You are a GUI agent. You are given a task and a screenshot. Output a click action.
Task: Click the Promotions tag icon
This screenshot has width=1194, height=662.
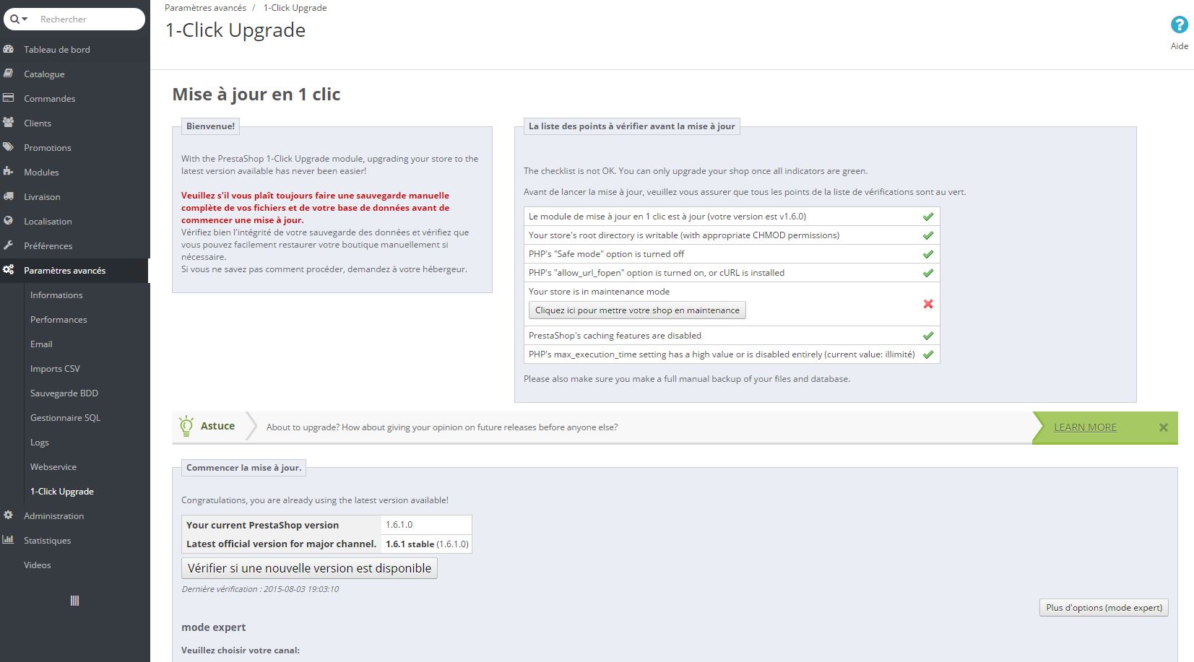coord(9,147)
